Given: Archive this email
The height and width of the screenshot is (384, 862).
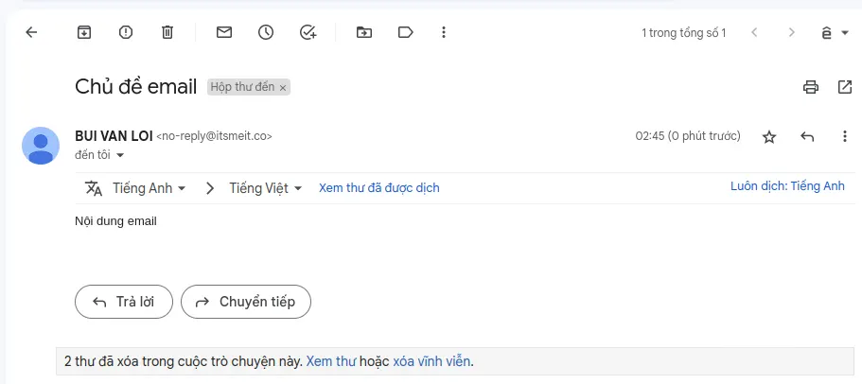Looking at the screenshot, I should 84,32.
